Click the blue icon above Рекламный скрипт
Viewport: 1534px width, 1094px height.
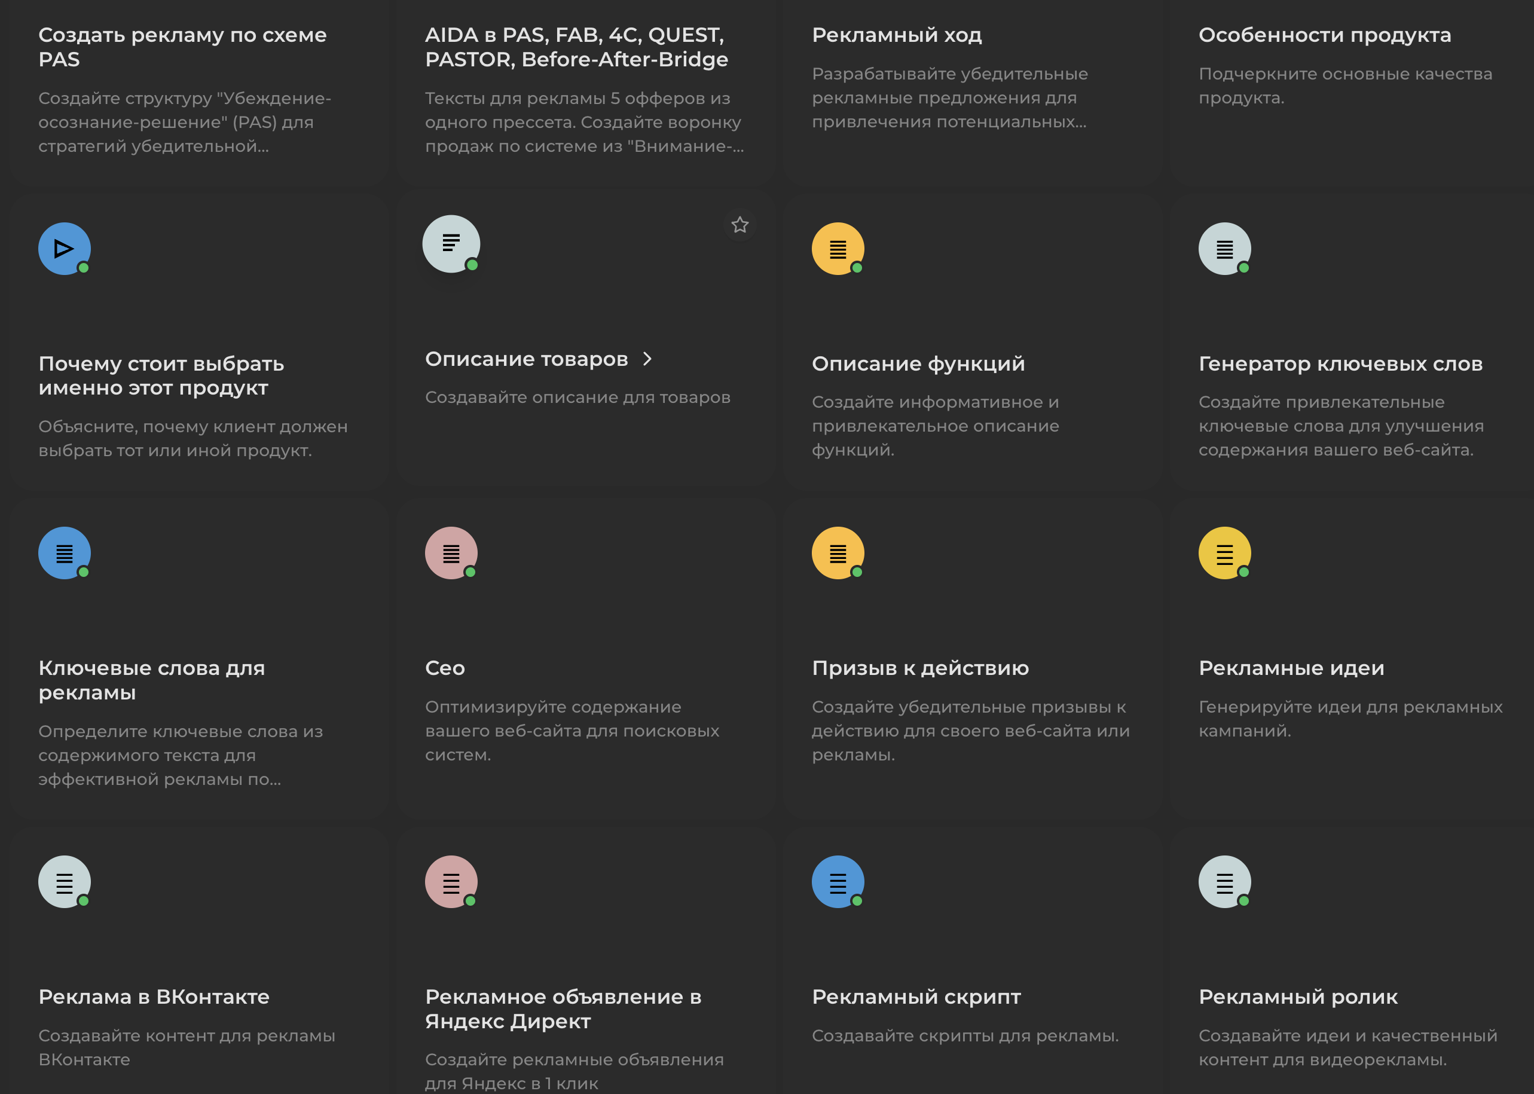tap(838, 882)
